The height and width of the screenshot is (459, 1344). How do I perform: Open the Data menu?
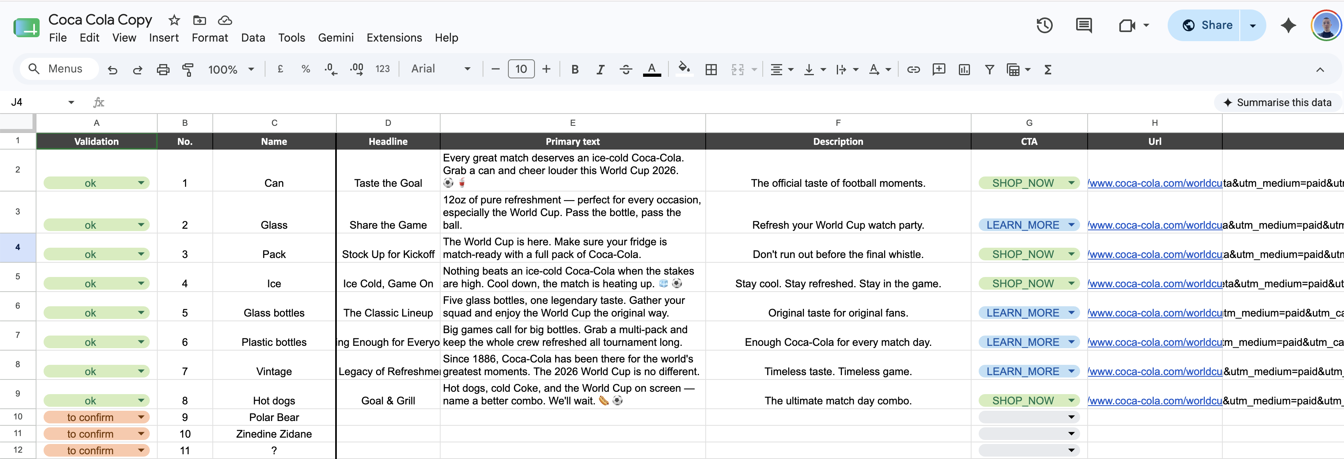point(253,38)
